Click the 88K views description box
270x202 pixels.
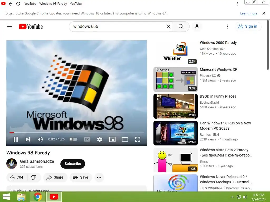click(77, 188)
